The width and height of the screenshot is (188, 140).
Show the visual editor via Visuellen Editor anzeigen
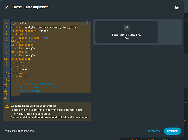tap(20, 131)
